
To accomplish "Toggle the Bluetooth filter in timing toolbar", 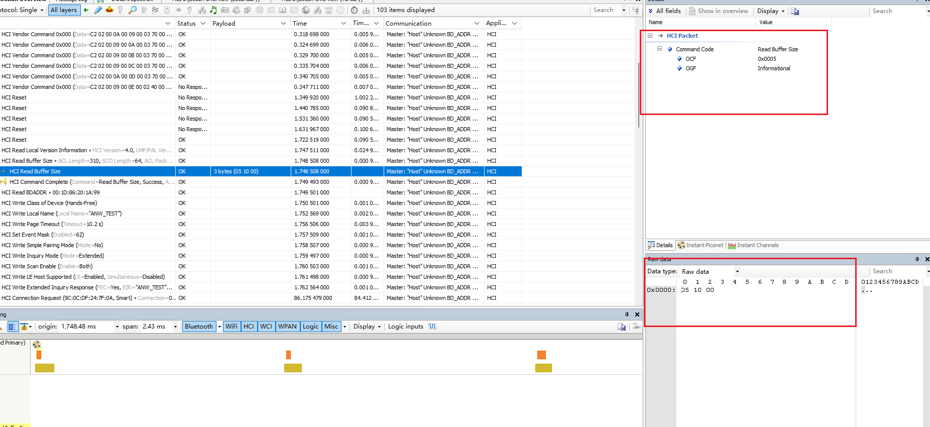I will (x=199, y=327).
